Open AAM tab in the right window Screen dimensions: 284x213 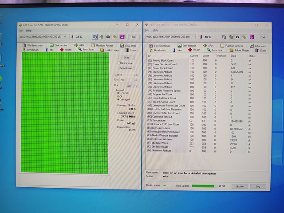pyautogui.click(x=208, y=45)
